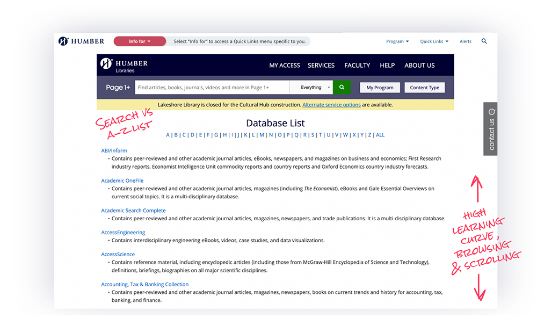
Task: Filter databases by letter N
Action: tap(271, 135)
